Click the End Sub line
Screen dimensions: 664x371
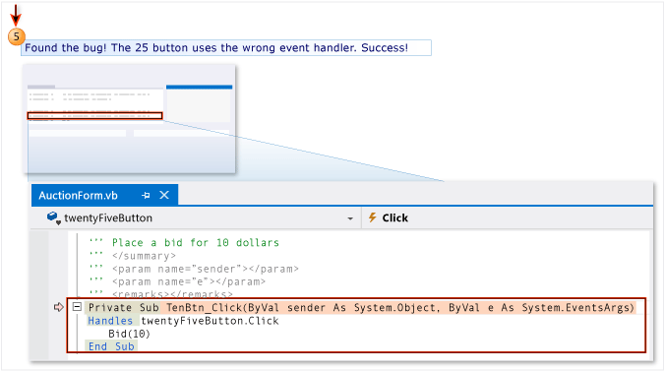click(111, 346)
